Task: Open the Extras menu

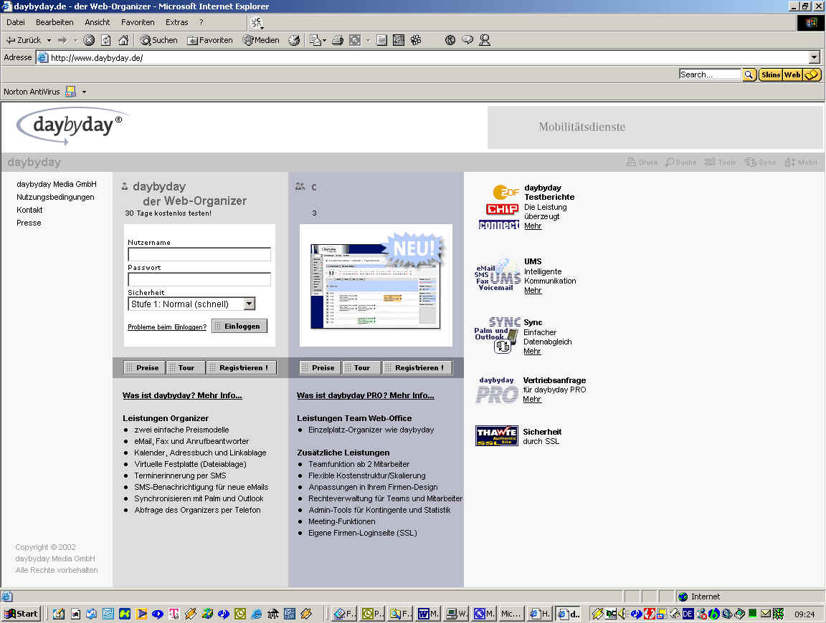Action: tap(177, 22)
